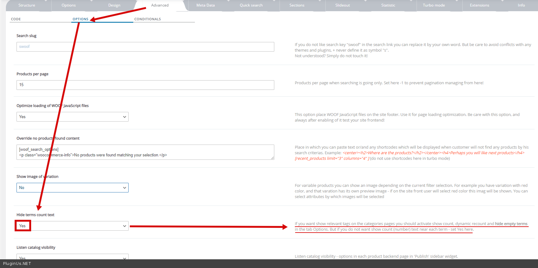Switch to the Sections tab
The image size is (538, 268).
(x=297, y=5)
